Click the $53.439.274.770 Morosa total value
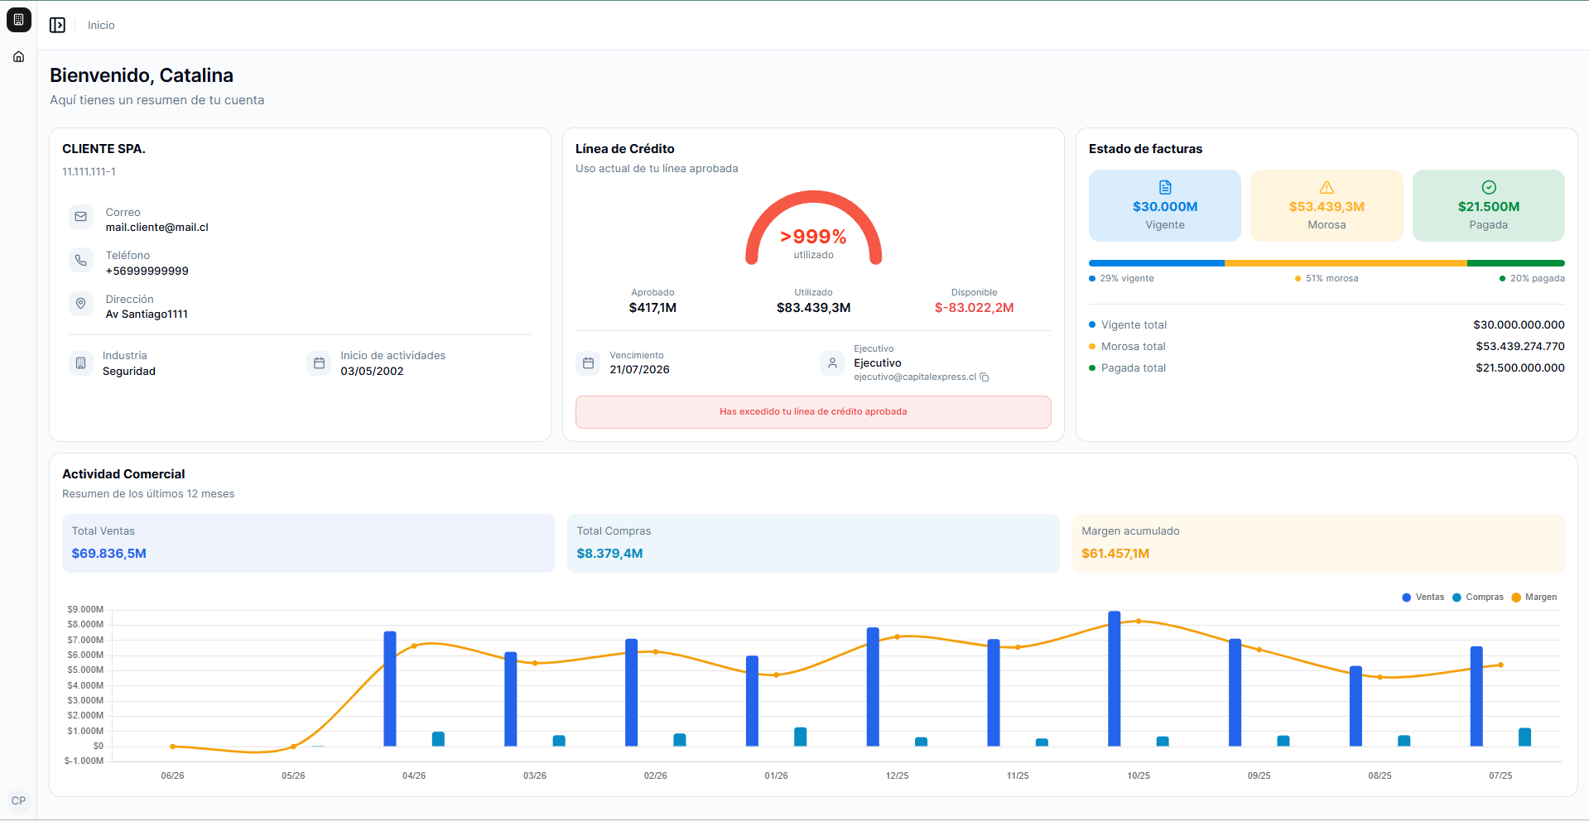 point(1520,347)
